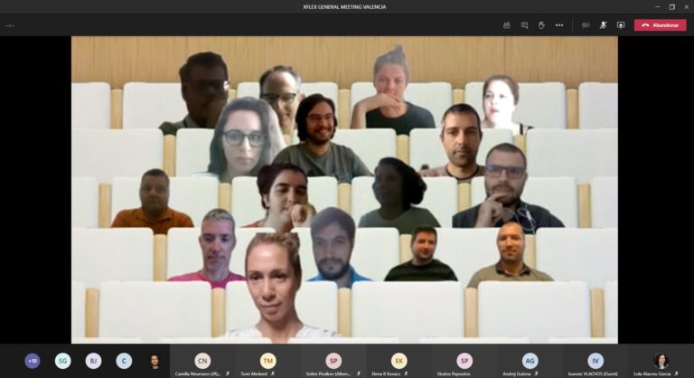Expand the +10 hidden participants
Image resolution: width=694 pixels, height=378 pixels.
tap(33, 361)
